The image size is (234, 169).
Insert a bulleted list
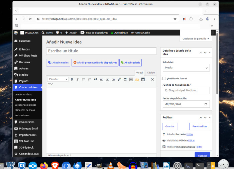tap(84, 79)
